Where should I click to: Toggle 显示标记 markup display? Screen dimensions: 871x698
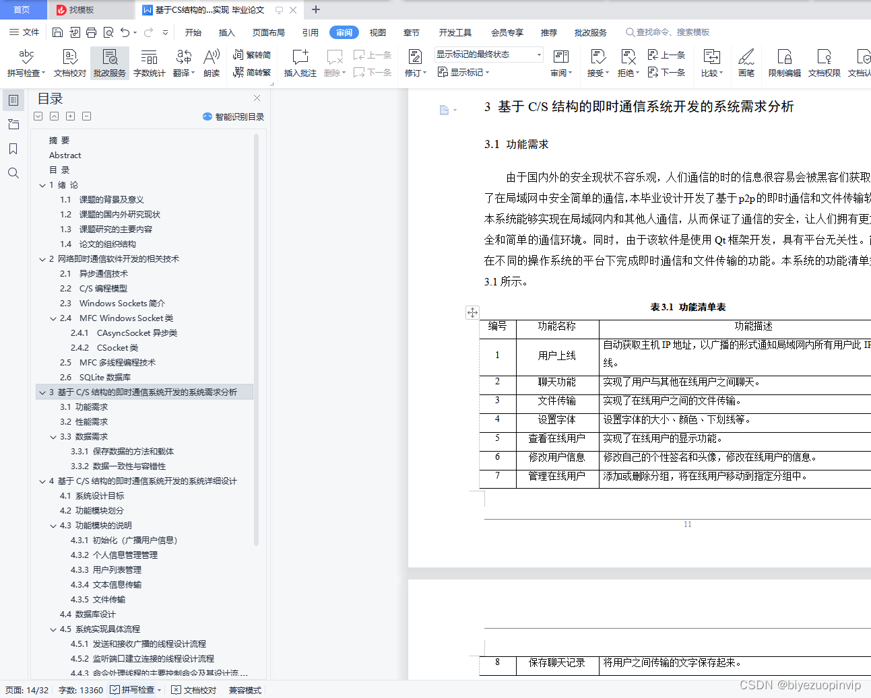click(463, 72)
